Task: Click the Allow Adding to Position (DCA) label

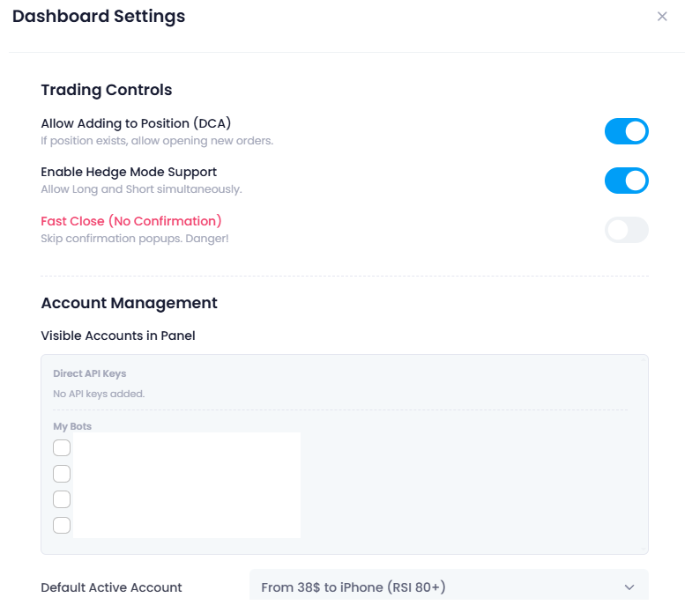Action: [136, 123]
